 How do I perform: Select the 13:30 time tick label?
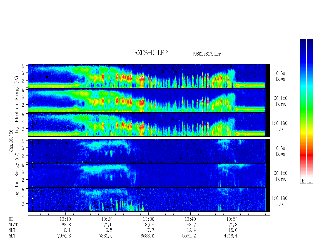(x=148, y=219)
